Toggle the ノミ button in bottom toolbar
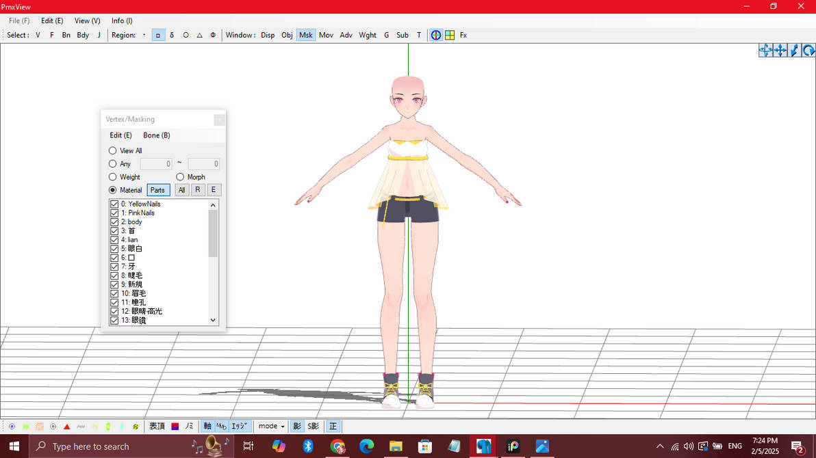The height and width of the screenshot is (458, 816). 189,427
